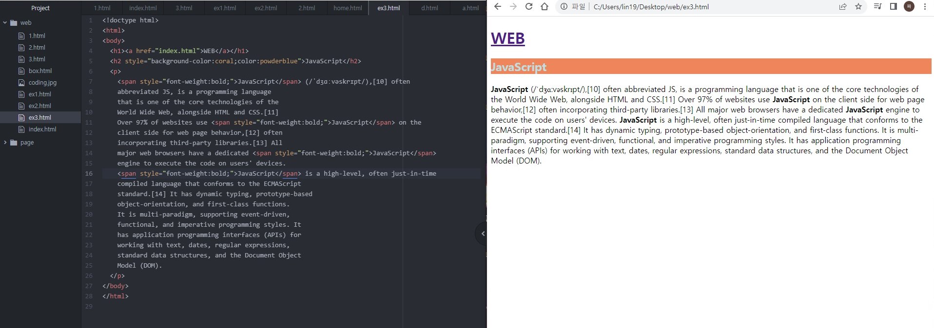The height and width of the screenshot is (328, 934).
Task: Click the file icon next to index.html in tree
Action: coord(21,129)
